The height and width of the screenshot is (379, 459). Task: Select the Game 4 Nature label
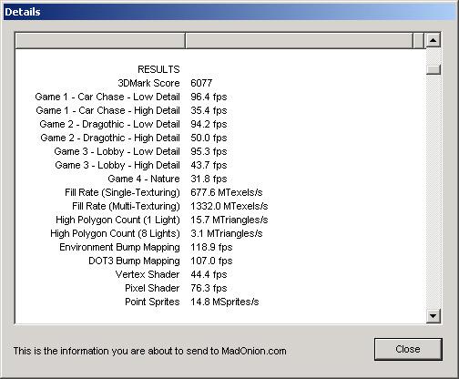[x=144, y=179]
